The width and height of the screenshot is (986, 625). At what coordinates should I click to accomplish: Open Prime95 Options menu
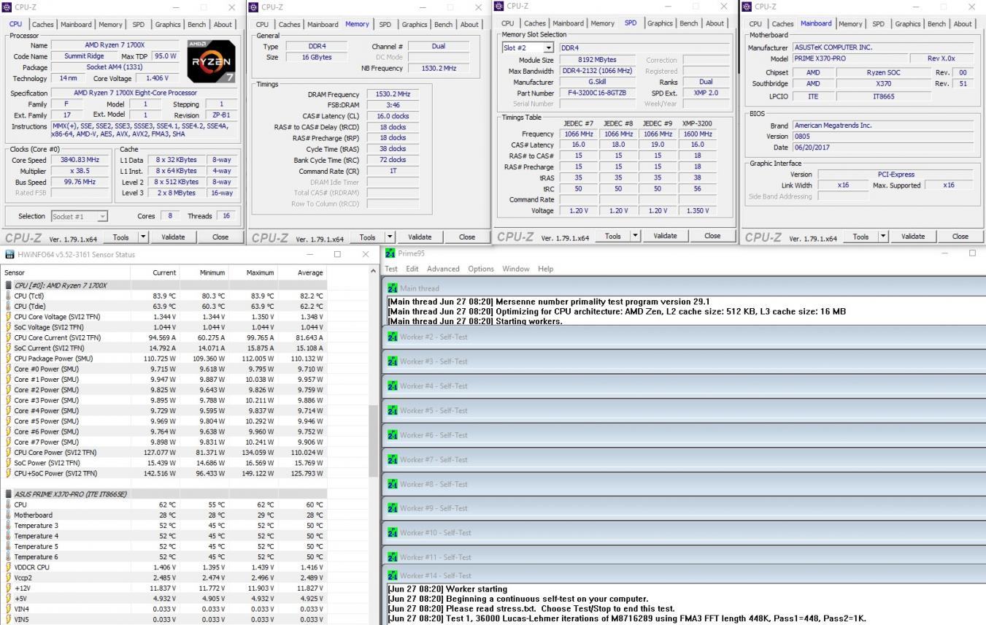coord(481,269)
